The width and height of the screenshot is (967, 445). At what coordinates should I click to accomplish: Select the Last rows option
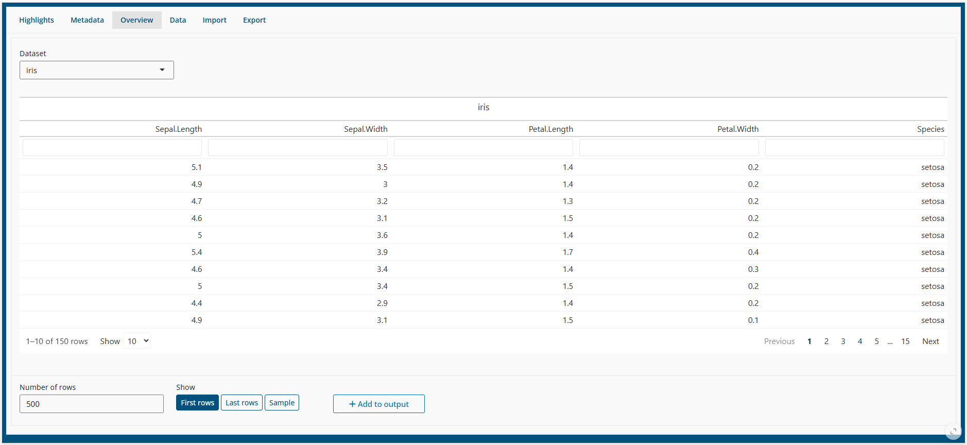[x=241, y=403]
